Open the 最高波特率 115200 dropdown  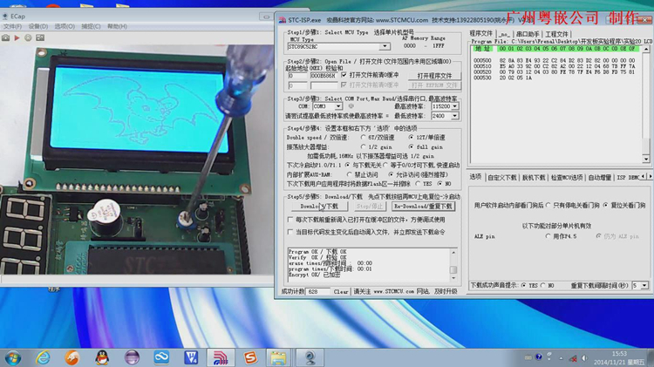tap(454, 106)
